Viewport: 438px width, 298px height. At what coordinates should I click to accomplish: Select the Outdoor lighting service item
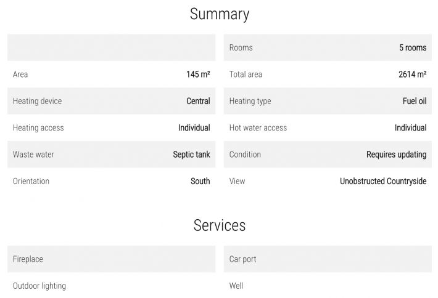tap(39, 286)
